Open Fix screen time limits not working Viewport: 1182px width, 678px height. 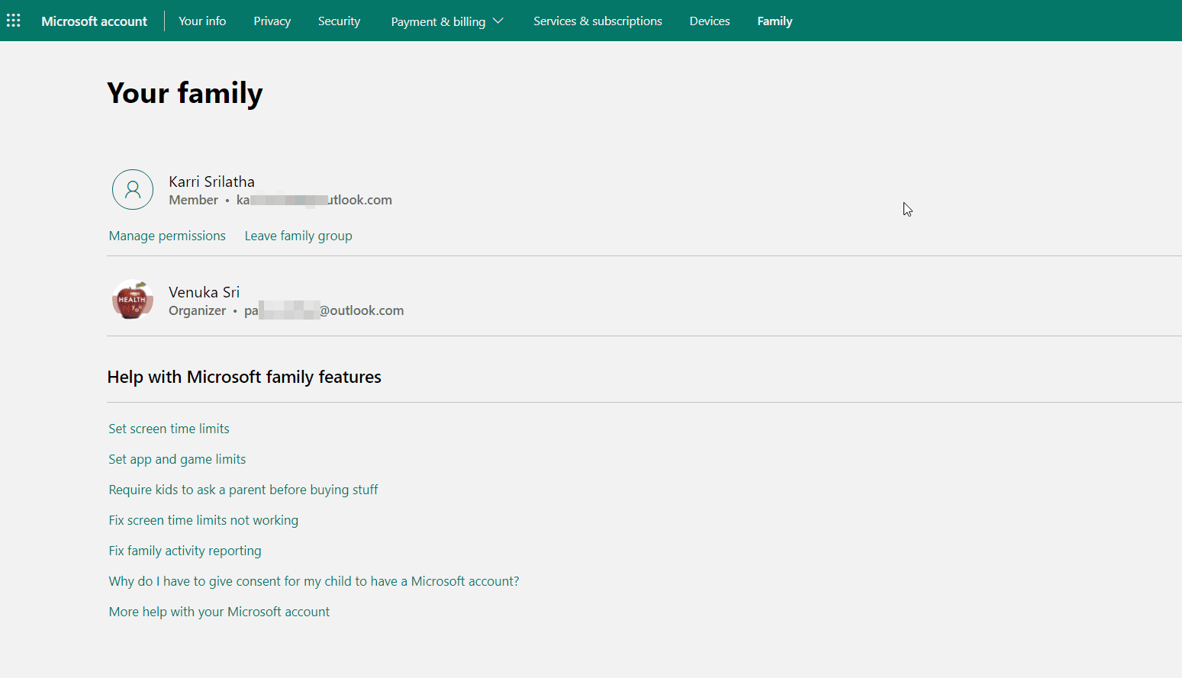coord(203,520)
